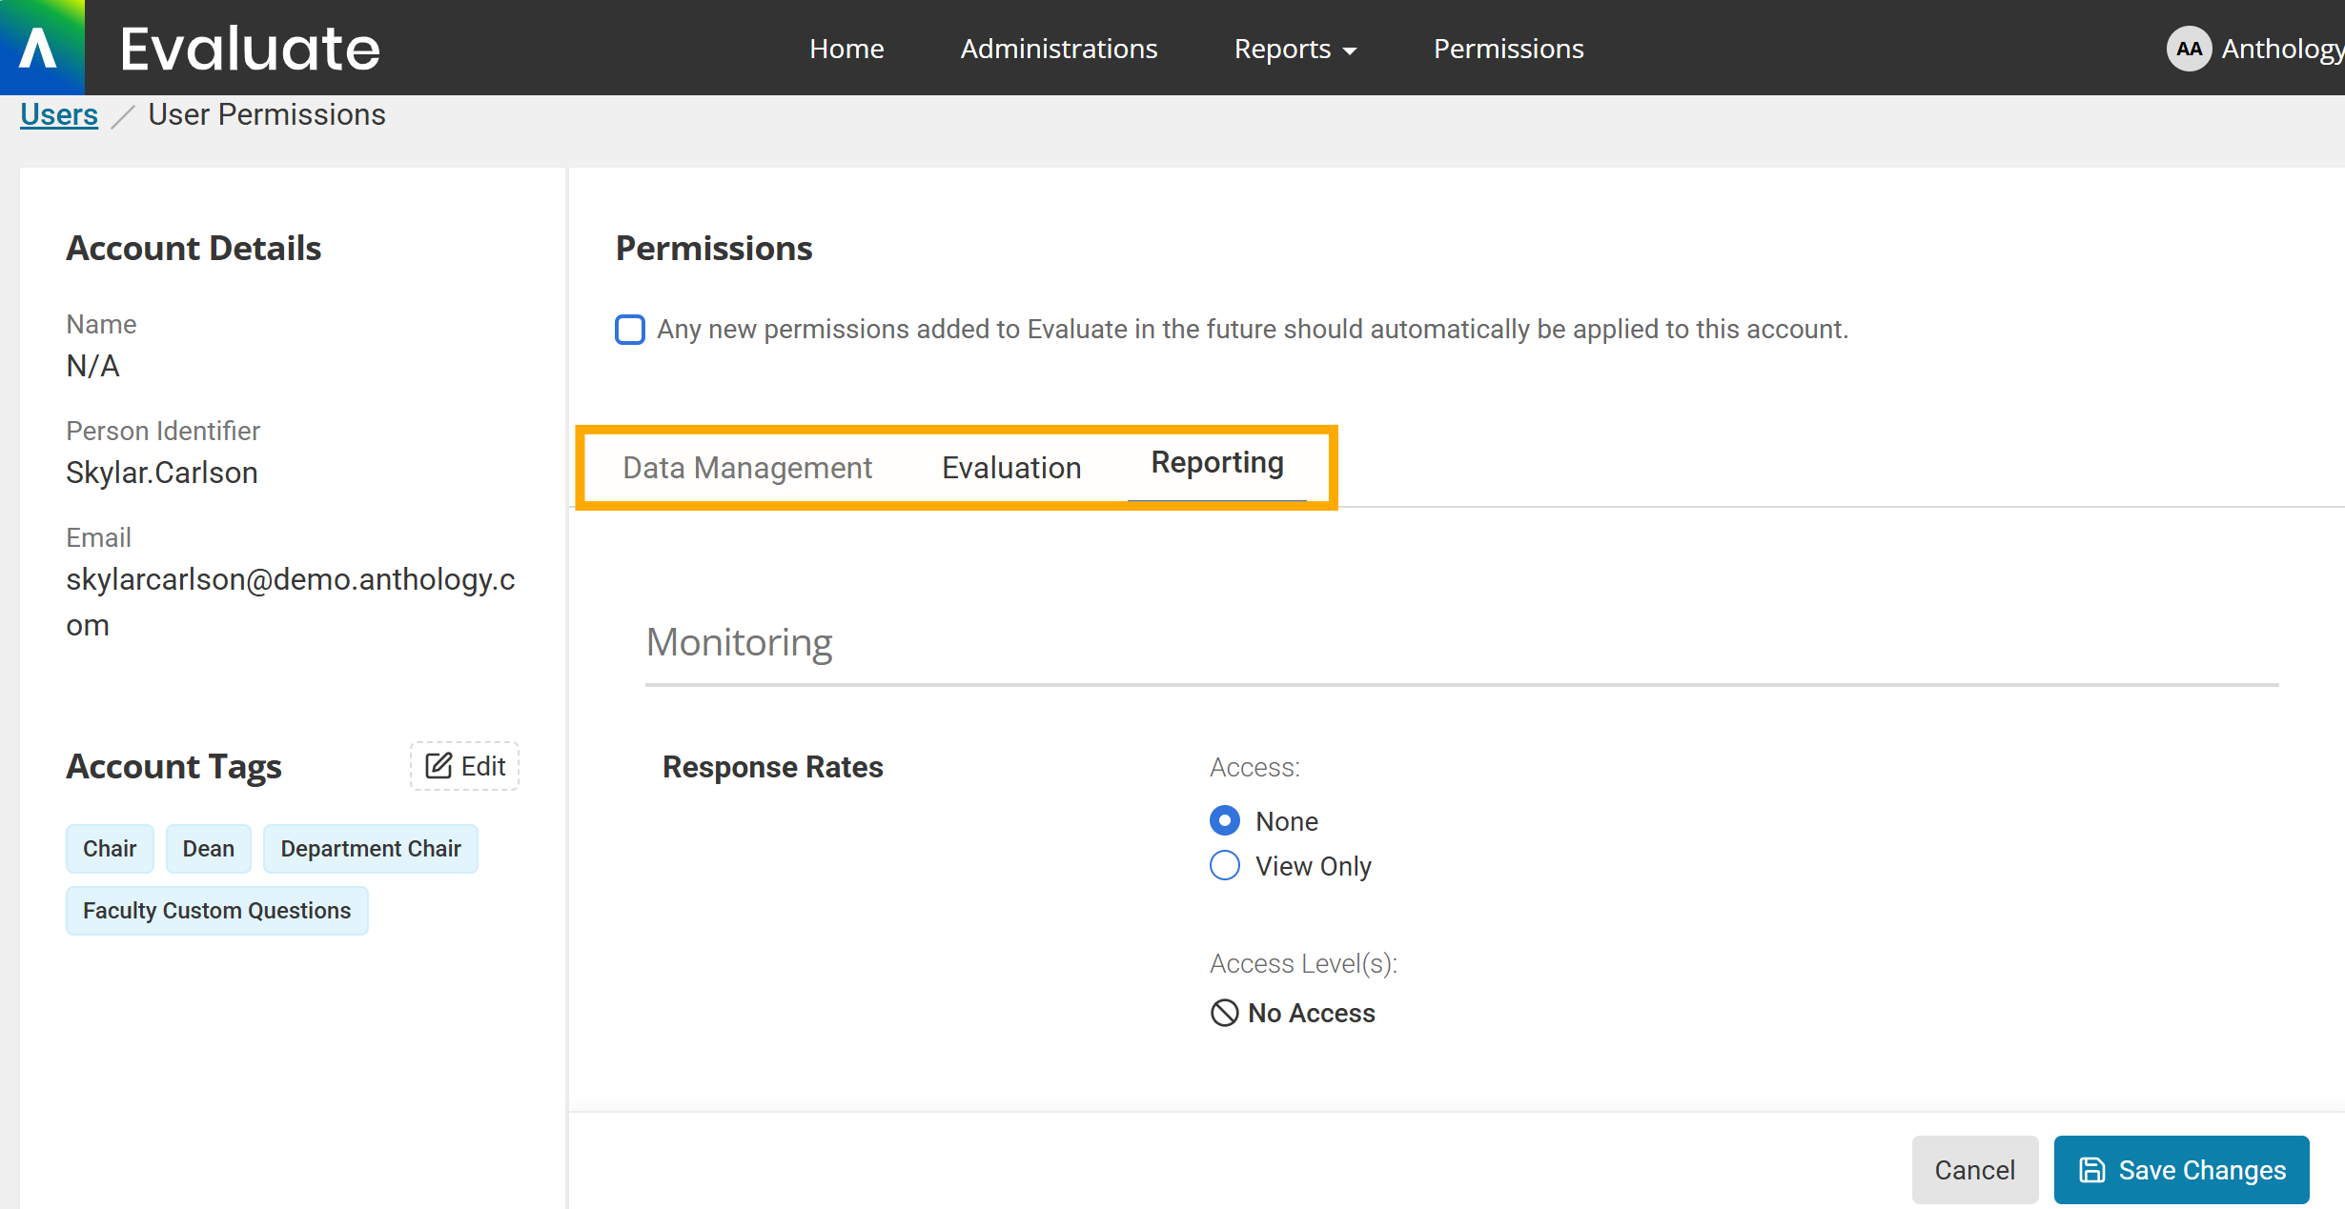
Task: Switch to the Data Management tab
Action: tap(746, 467)
